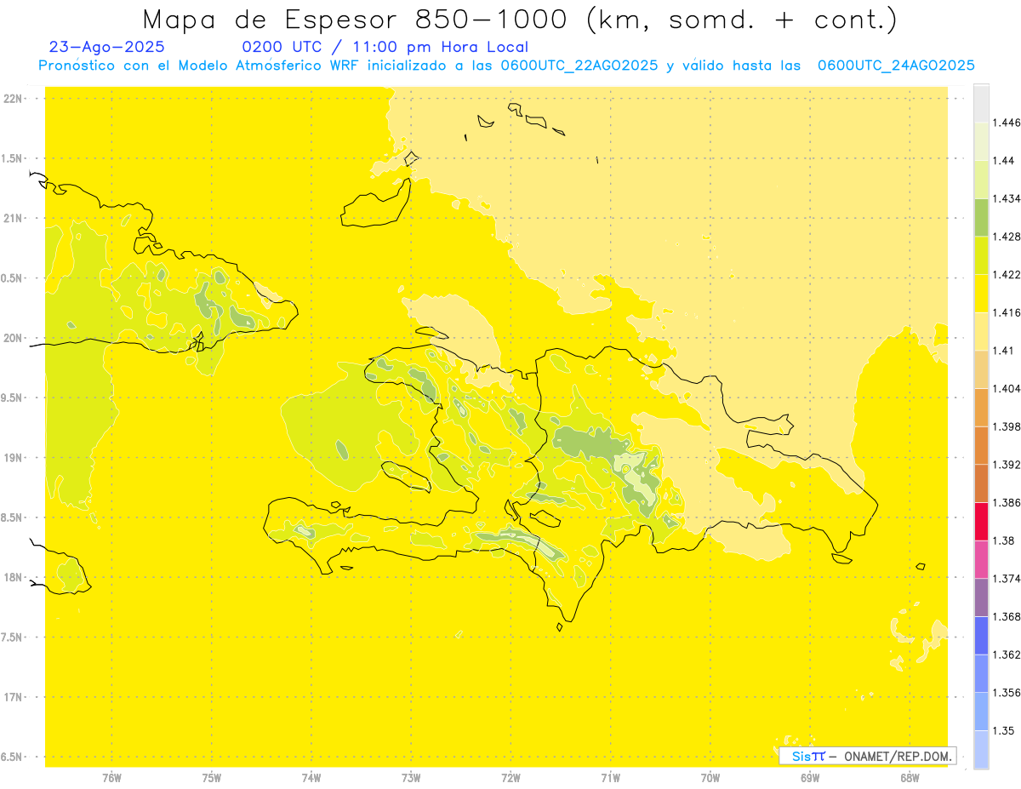Click the legend value '1.368'
This screenshot has width=1021, height=789.
click(1007, 616)
